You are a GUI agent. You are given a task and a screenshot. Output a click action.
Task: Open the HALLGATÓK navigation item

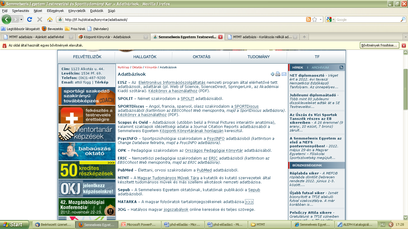pos(145,57)
